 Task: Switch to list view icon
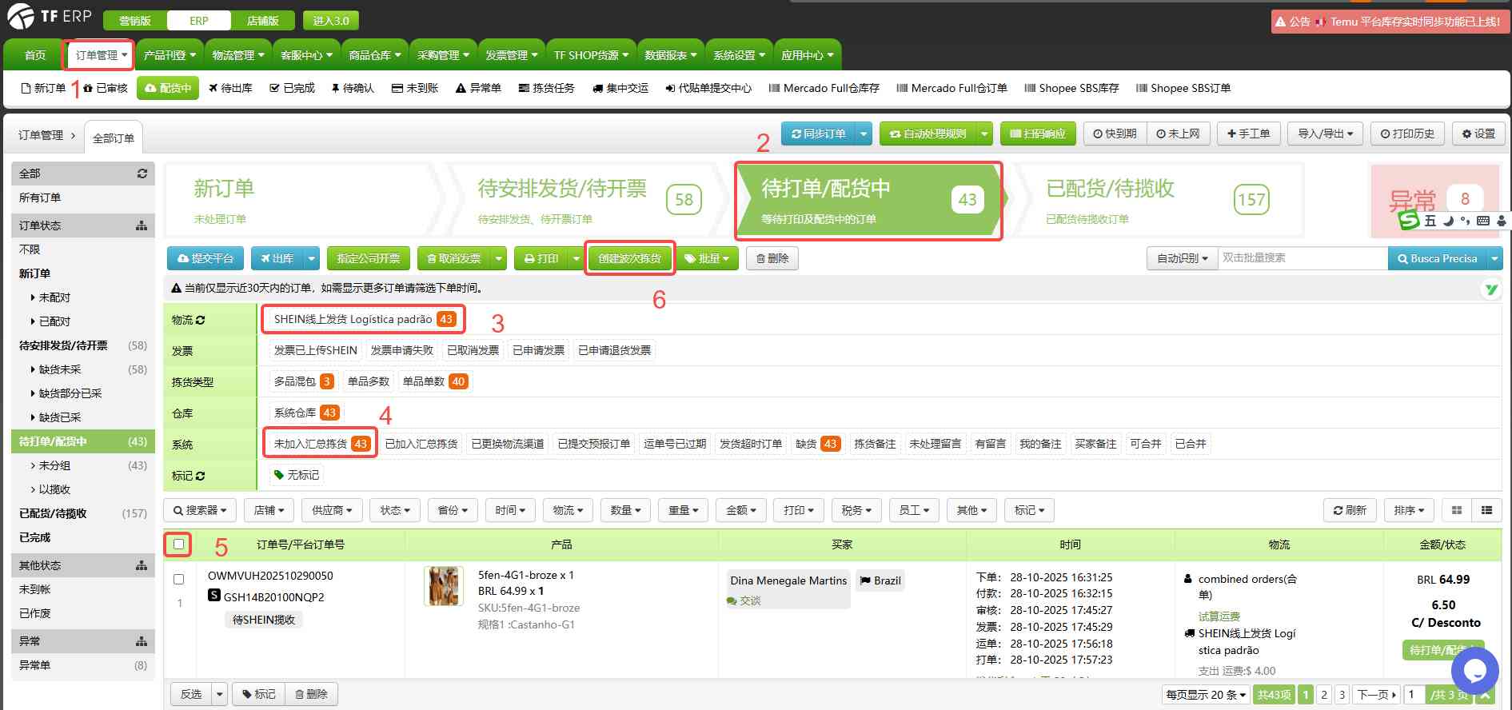click(x=1486, y=510)
